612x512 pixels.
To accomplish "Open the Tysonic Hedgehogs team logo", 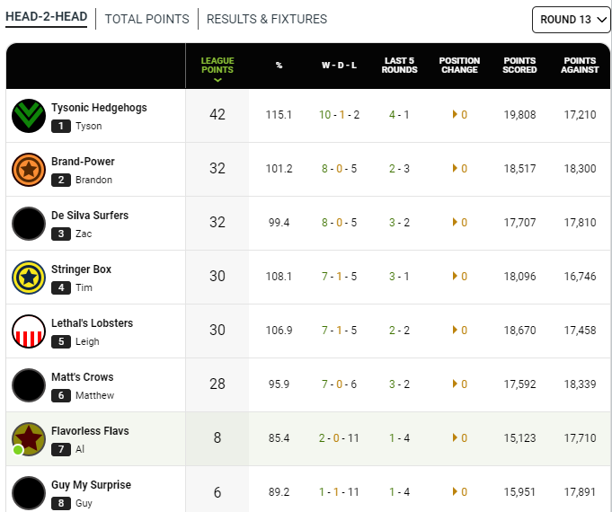I will pos(29,116).
